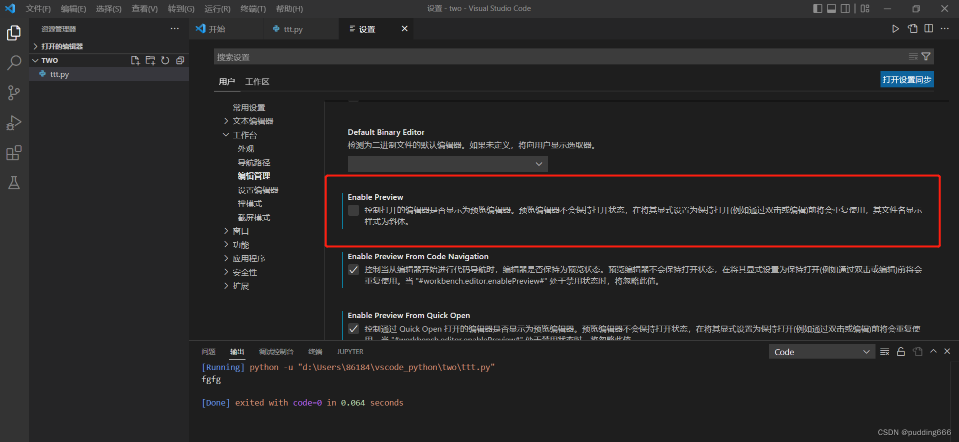Open the Explorer view in activity bar

click(14, 33)
